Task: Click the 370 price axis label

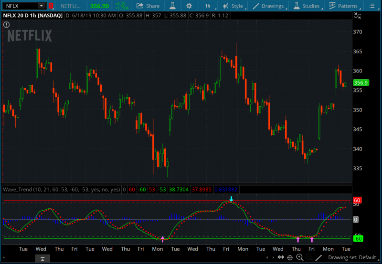Action: coord(358,32)
